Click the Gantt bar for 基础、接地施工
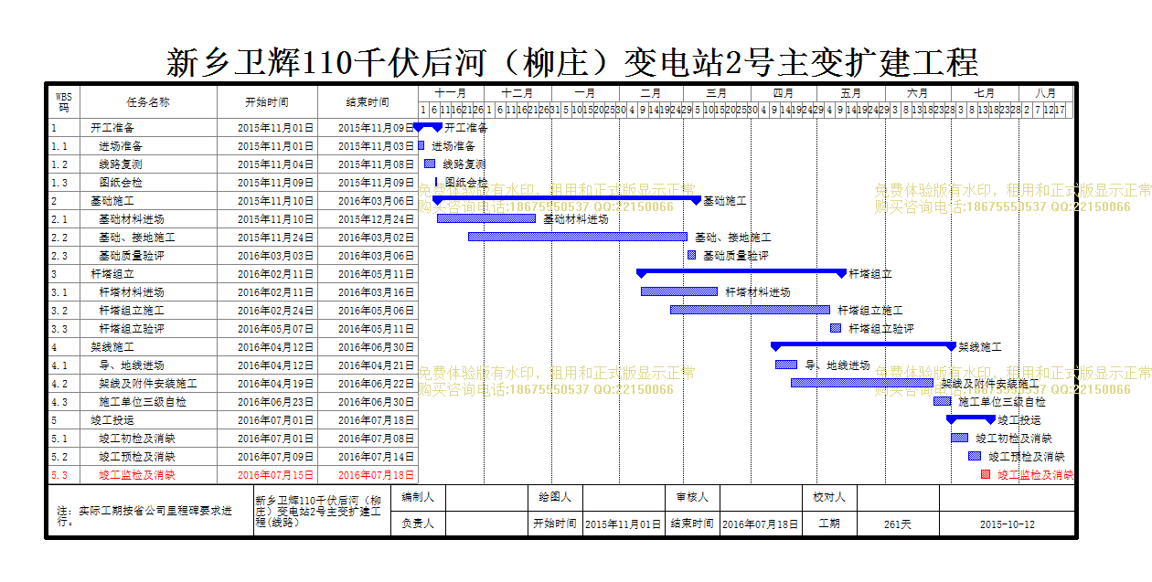The image size is (1152, 582). [577, 237]
